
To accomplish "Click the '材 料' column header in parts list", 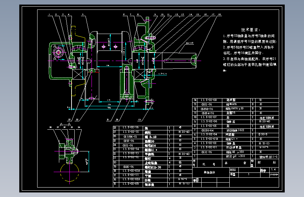I will [266, 163].
